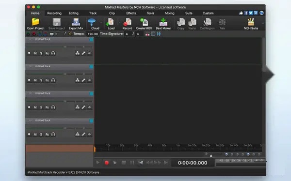This screenshot has height=181, width=291.
Task: Click the headphones icon on the first track
Action: pos(53,53)
